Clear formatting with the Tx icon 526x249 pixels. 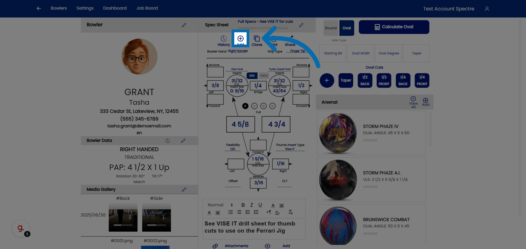(290, 212)
